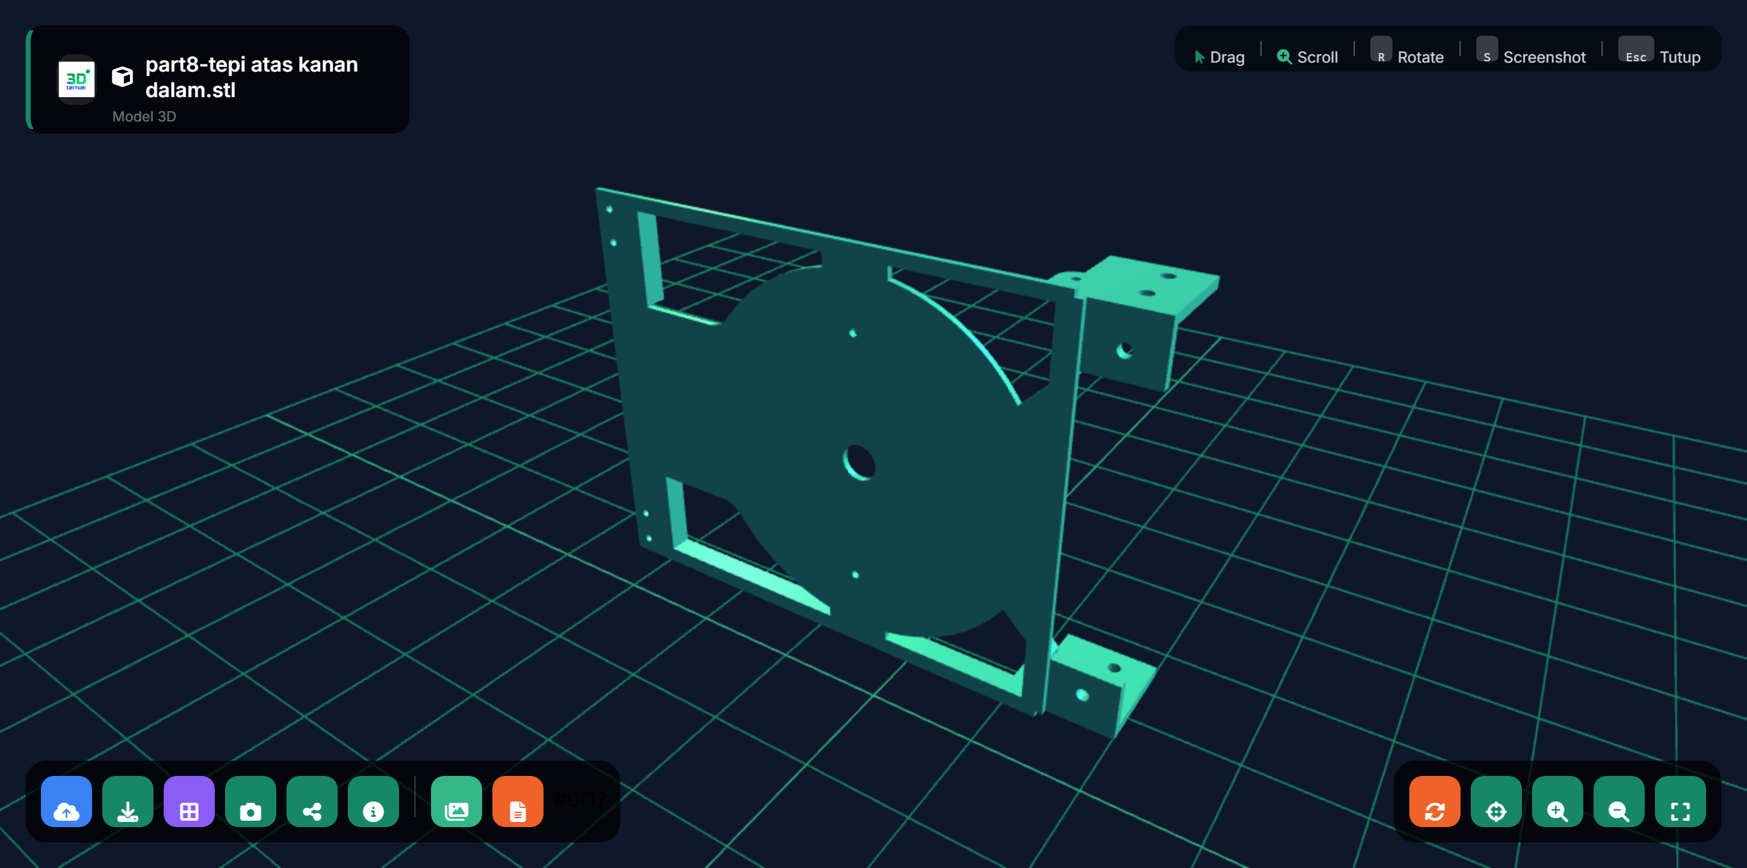Click the 'Tutup' close label
Image resolution: width=1747 pixels, height=868 pixels.
point(1679,58)
